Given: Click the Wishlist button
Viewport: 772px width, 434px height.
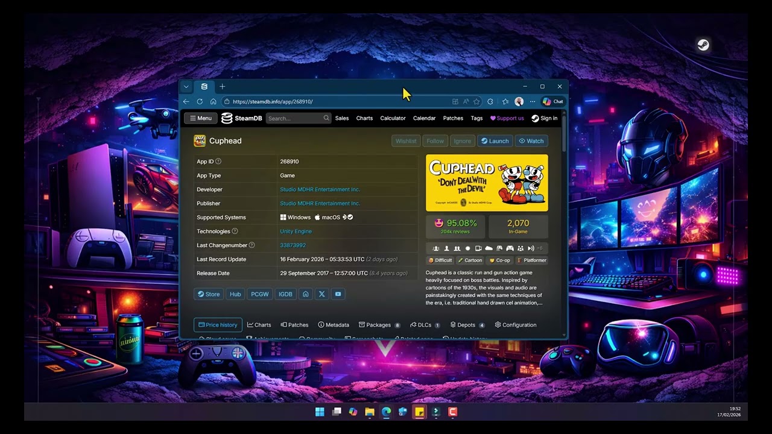Looking at the screenshot, I should (406, 141).
